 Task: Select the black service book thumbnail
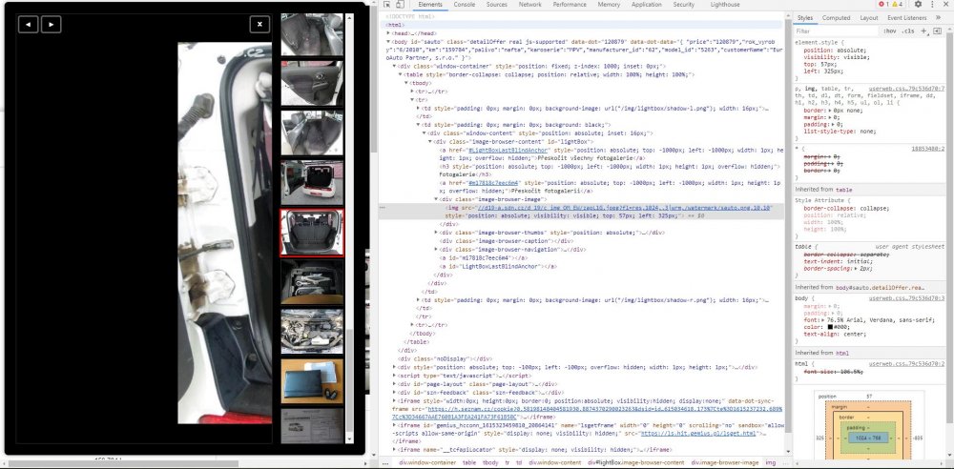pos(312,380)
